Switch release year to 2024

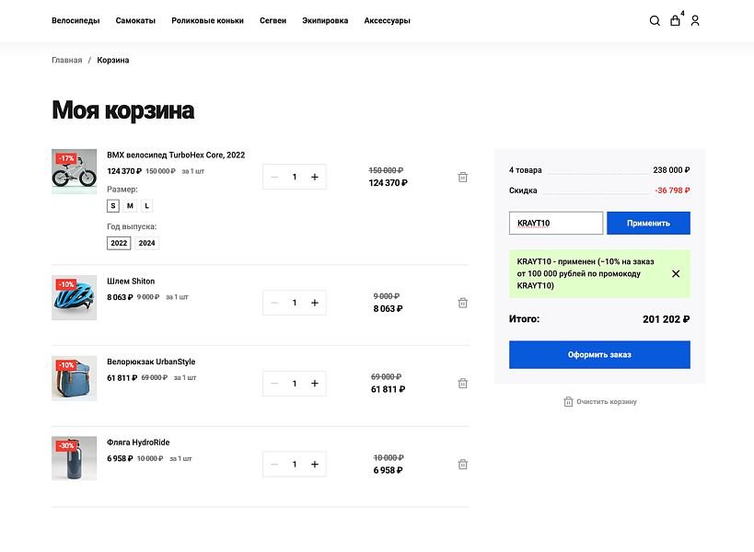148,243
